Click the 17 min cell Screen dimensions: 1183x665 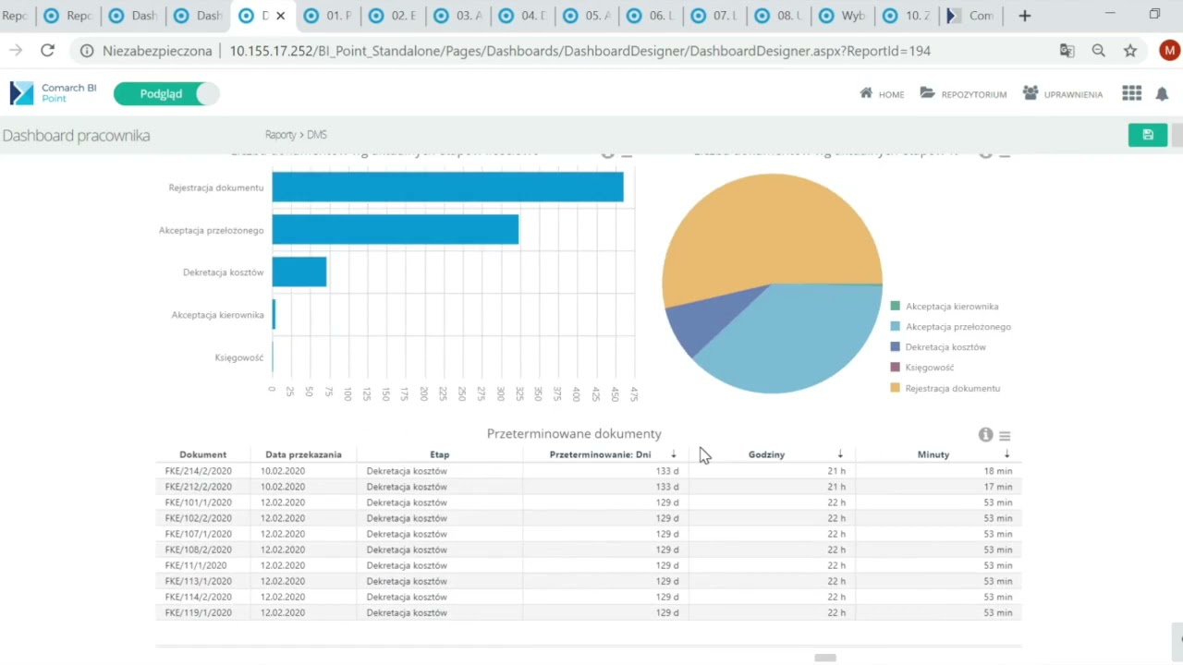tap(997, 487)
